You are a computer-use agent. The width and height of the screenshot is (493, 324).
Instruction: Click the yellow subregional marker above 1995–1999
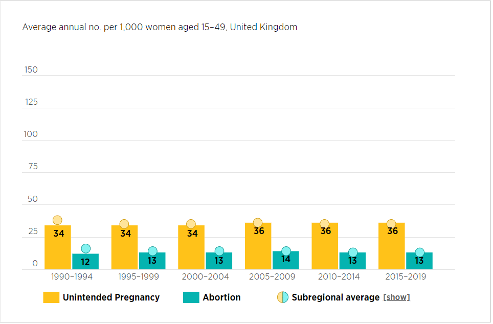coord(124,224)
